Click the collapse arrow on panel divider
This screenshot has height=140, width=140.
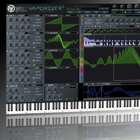[79, 57]
